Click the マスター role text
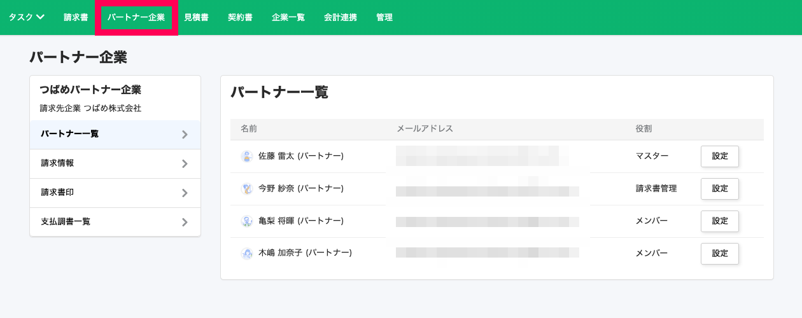This screenshot has height=318, width=802. [x=652, y=156]
